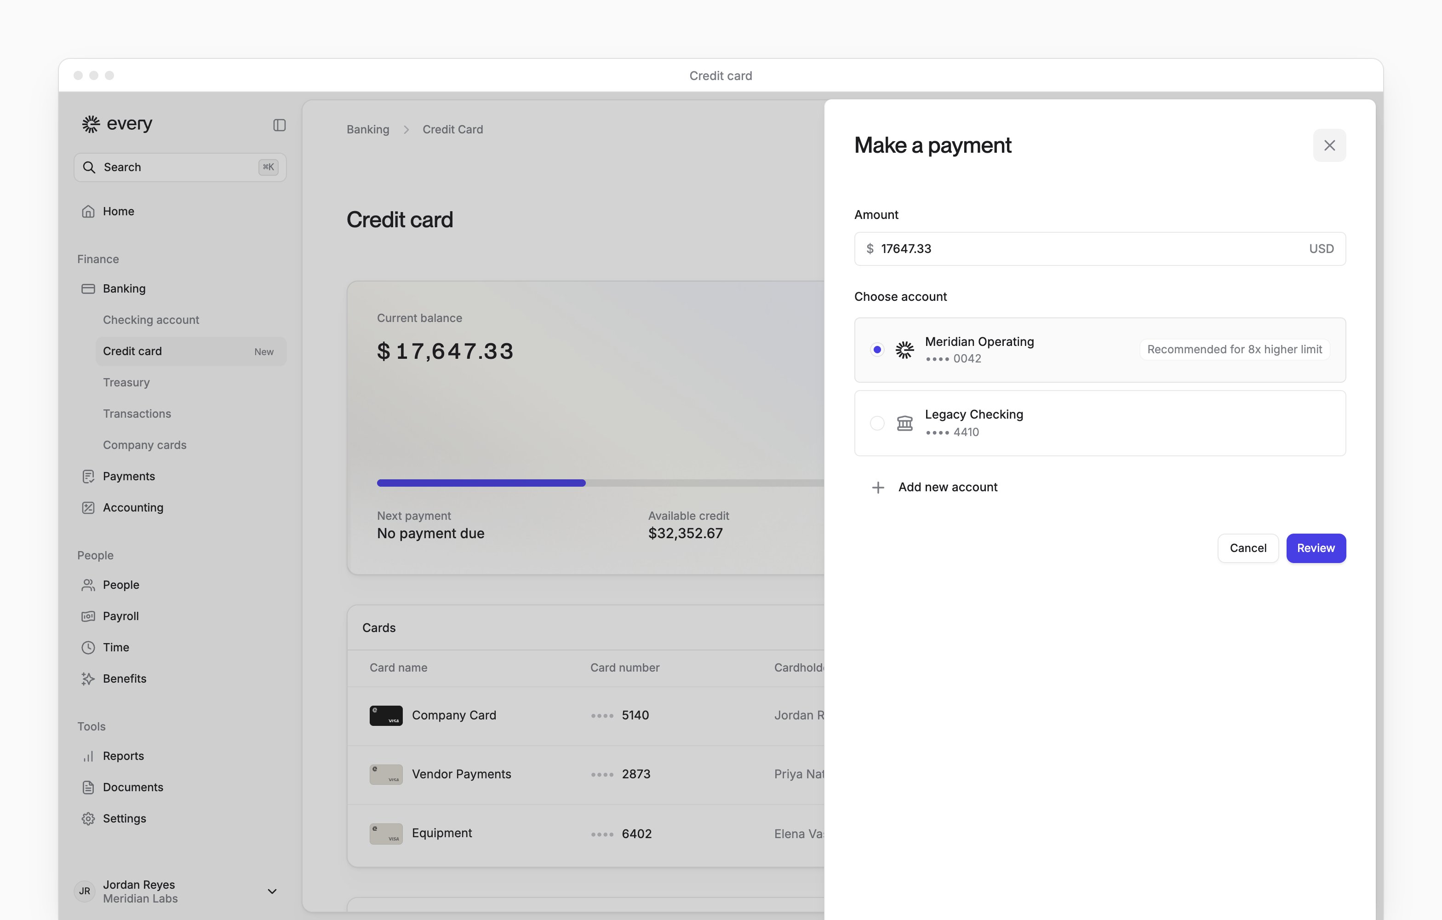Click the plus icon for new account

tap(878, 488)
